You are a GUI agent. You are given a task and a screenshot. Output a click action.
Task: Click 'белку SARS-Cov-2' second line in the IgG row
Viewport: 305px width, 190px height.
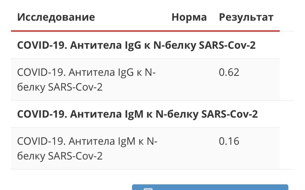(x=60, y=87)
